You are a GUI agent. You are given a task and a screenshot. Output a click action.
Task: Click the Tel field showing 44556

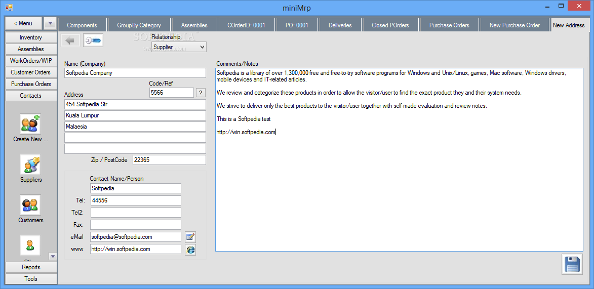tap(136, 200)
